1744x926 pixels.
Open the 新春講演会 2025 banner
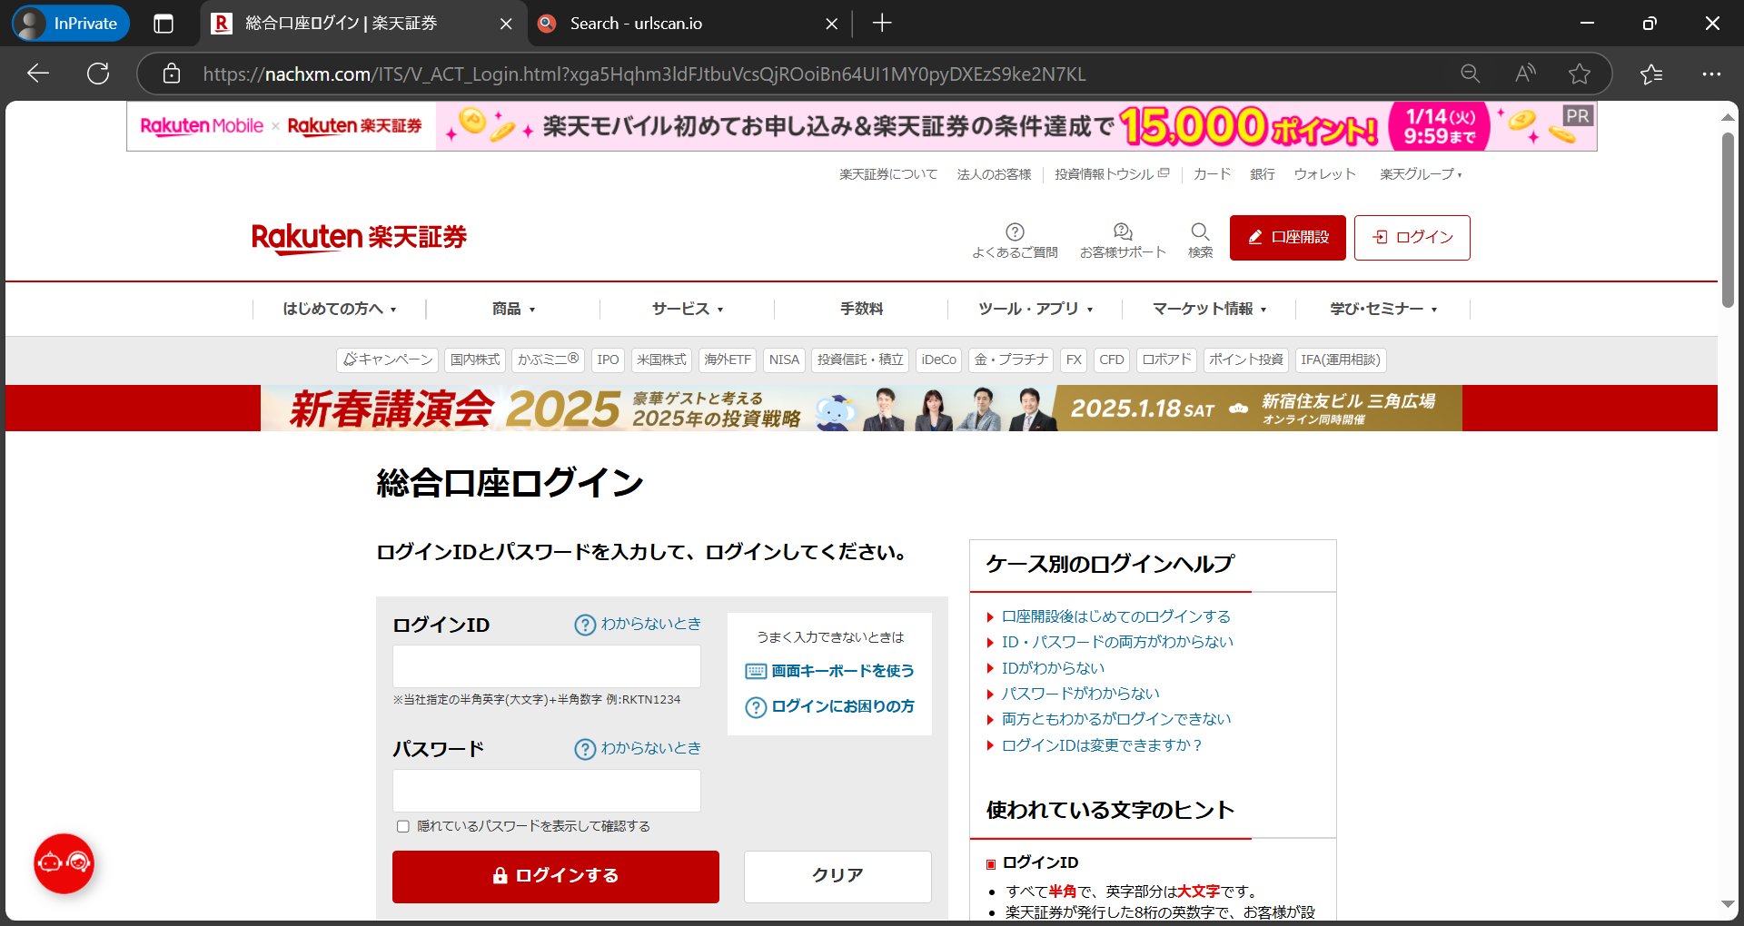coord(861,409)
